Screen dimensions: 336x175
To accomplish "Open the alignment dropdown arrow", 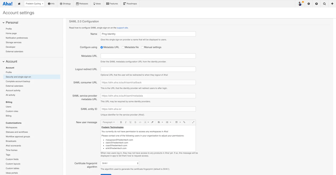I will (x=162, y=122).
